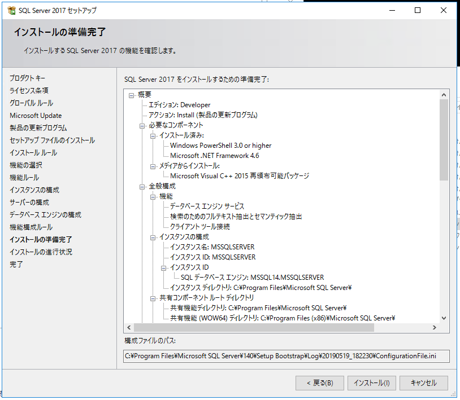The image size is (460, 400).
Task: Click the configuration file path field
Action: pyautogui.click(x=287, y=356)
